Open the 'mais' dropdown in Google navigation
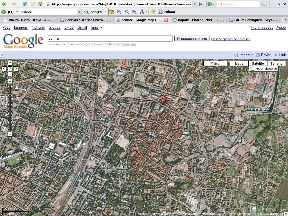The image size is (288, 216). 96,28
